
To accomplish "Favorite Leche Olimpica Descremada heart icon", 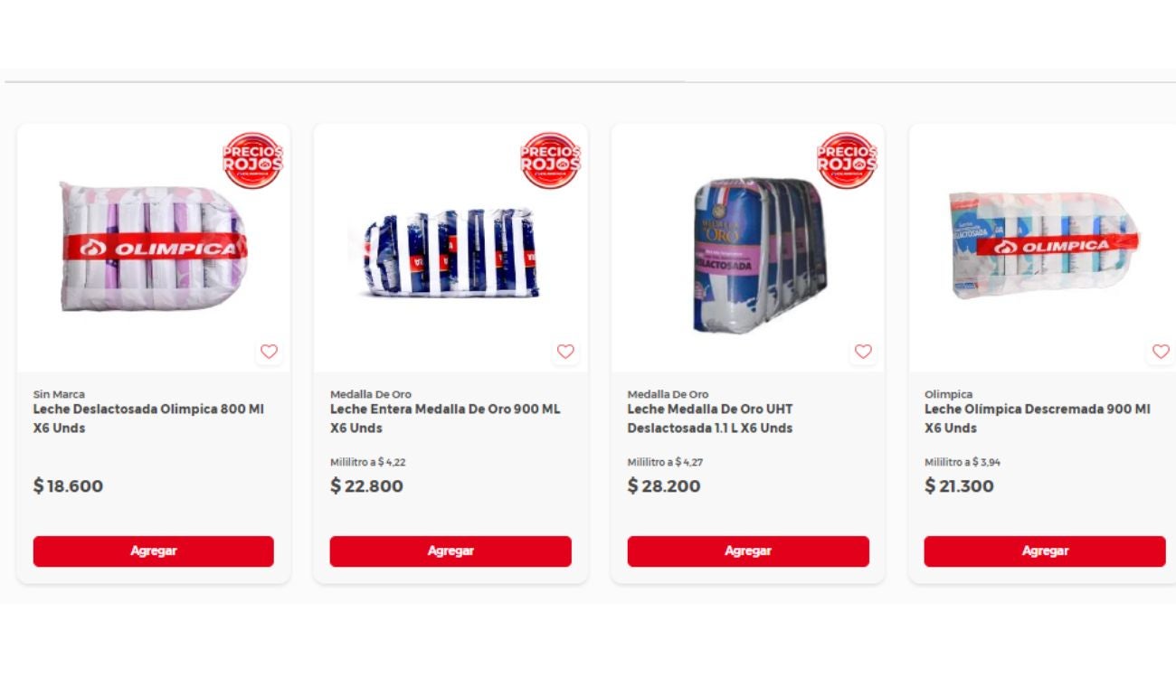I will [1160, 352].
